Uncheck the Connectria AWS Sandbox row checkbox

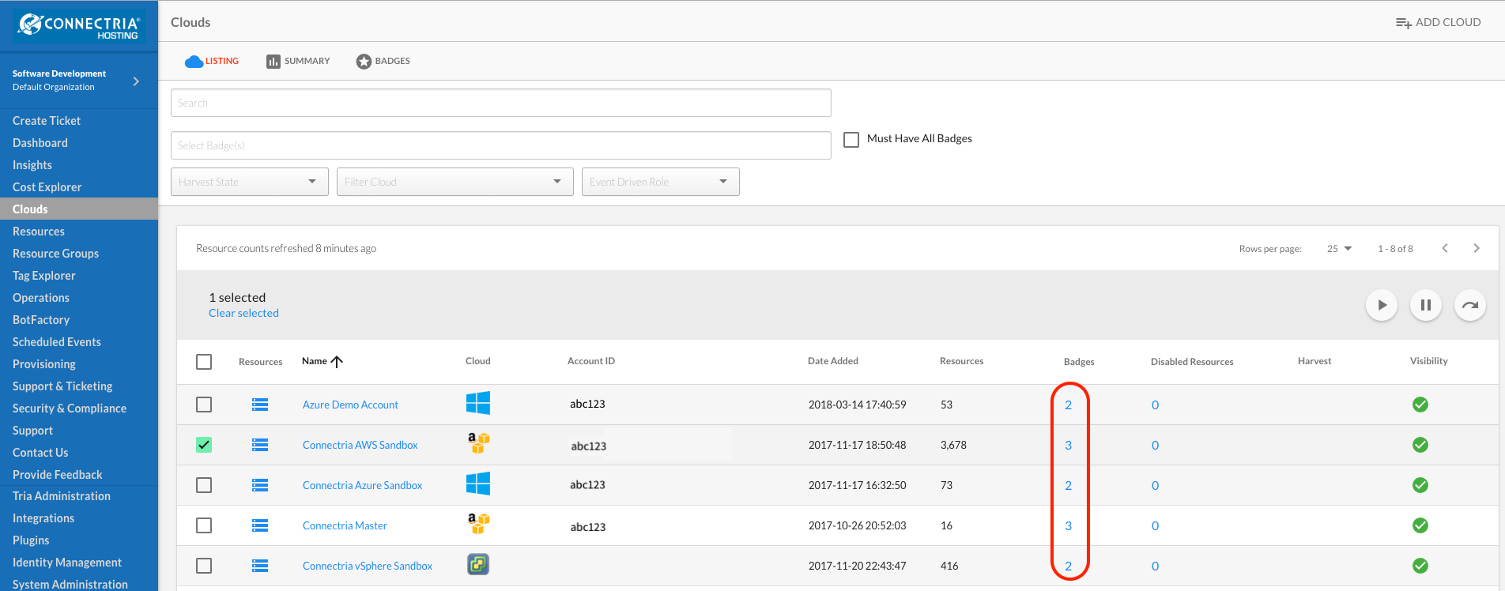pos(204,445)
